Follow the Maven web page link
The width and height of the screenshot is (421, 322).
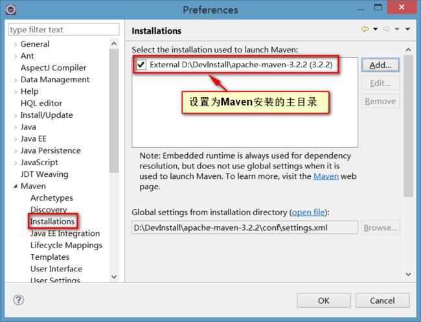coord(326,176)
